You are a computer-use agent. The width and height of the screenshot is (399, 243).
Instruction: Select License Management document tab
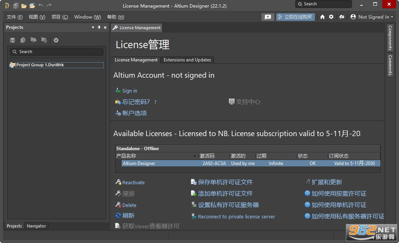click(137, 28)
